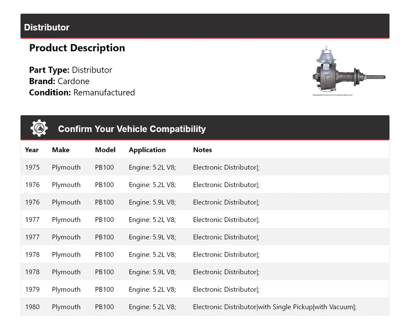Click the Distributor title in the top bar
This screenshot has height=329, width=410.
coord(47,27)
